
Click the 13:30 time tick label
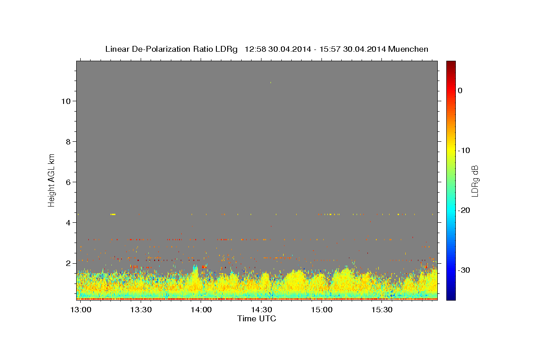tap(141, 310)
